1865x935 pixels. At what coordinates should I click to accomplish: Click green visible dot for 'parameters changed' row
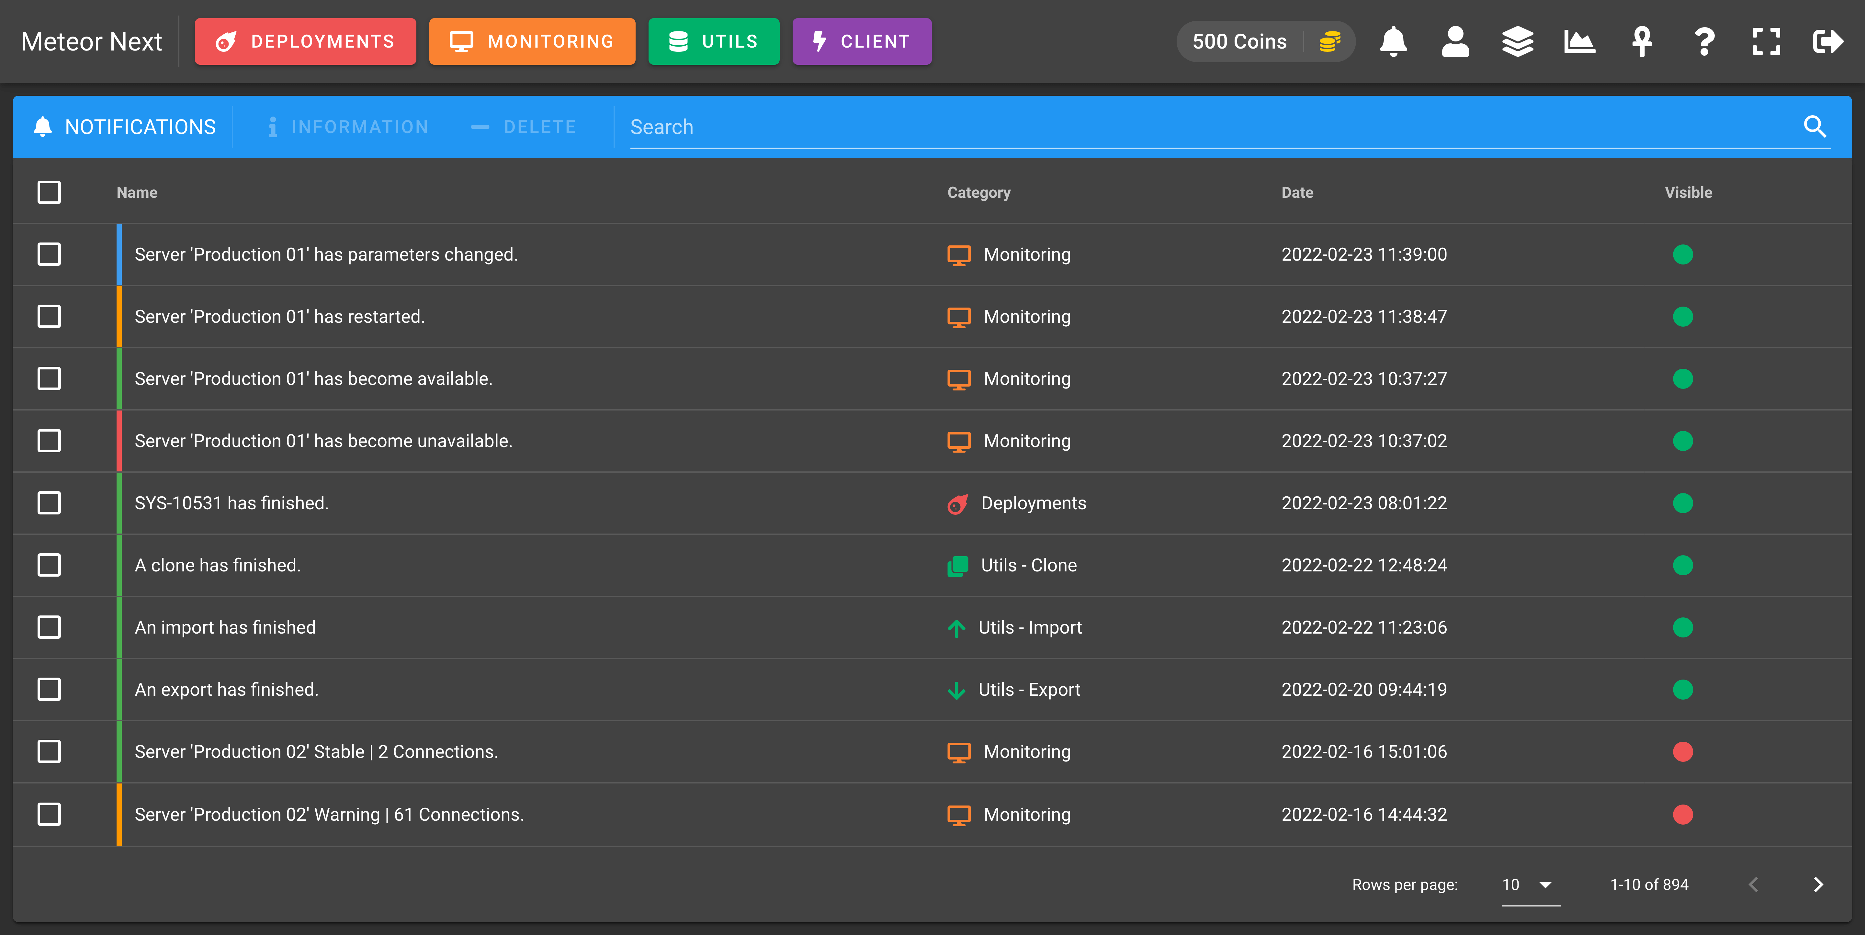pos(1683,255)
